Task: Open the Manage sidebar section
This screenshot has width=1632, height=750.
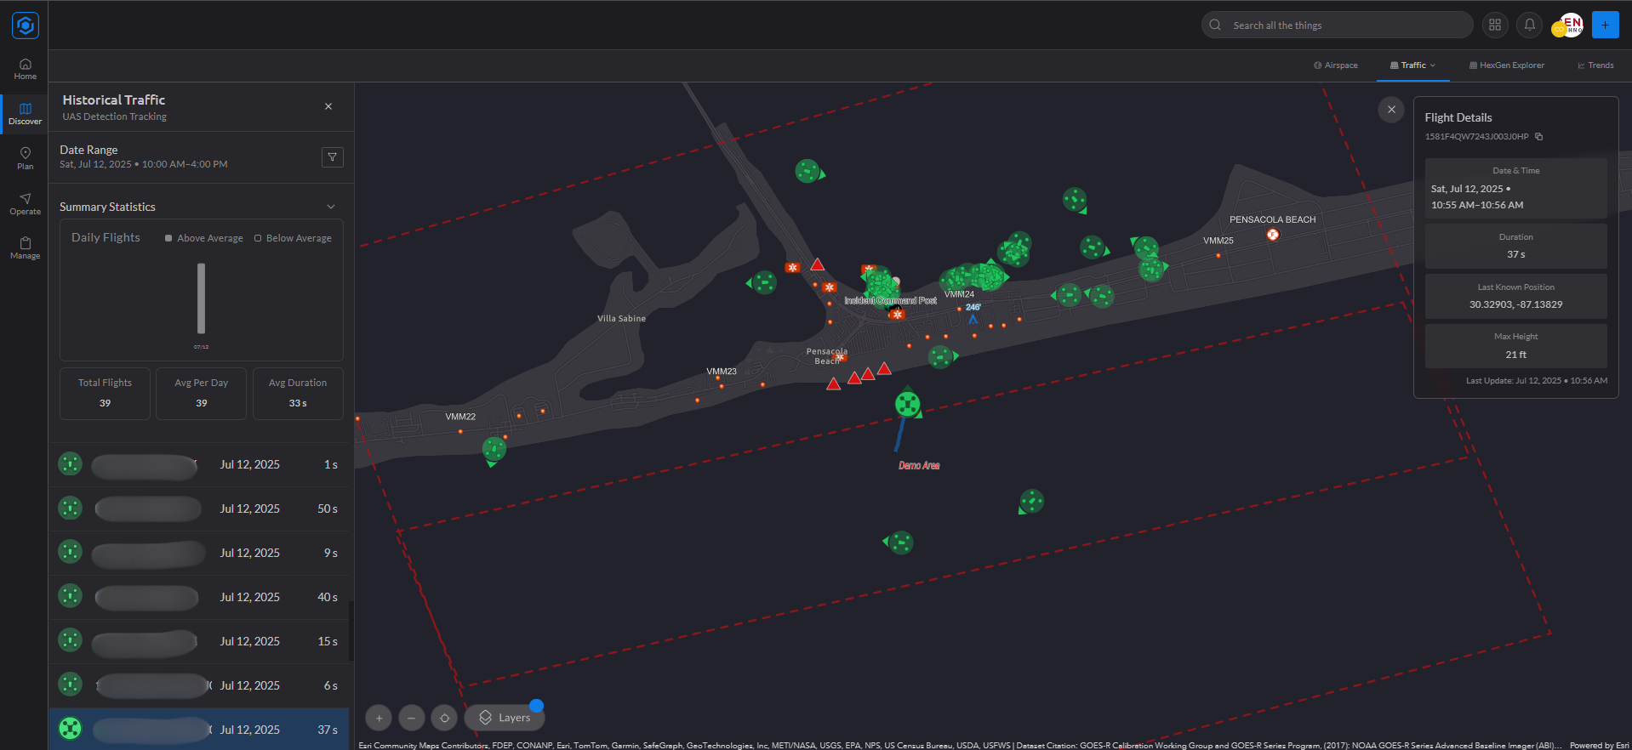Action: [25, 247]
